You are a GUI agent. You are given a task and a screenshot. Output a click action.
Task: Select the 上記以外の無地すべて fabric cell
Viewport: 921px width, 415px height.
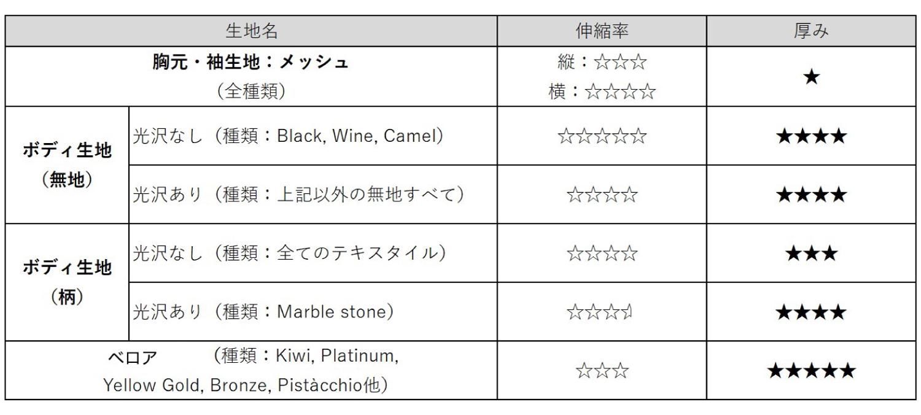coord(298,195)
